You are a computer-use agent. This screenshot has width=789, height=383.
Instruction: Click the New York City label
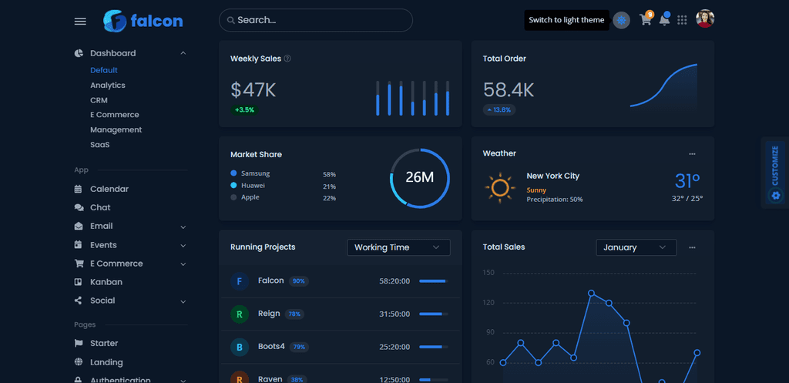[x=553, y=176]
